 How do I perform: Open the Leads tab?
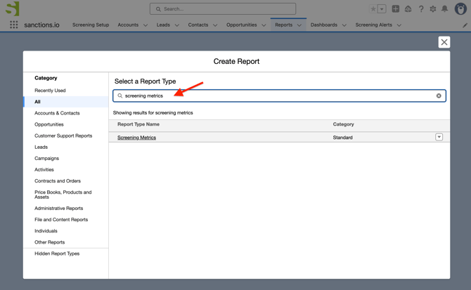pyautogui.click(x=163, y=25)
